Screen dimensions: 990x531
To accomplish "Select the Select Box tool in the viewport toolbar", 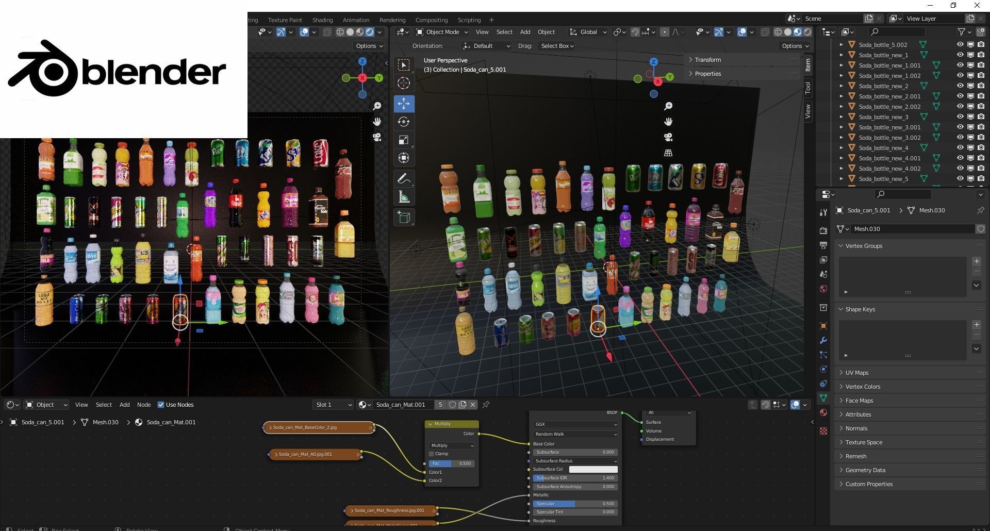I will (404, 65).
